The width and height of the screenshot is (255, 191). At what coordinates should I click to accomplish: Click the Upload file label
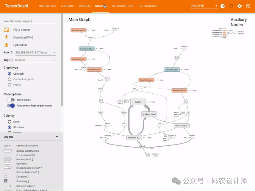click(x=20, y=45)
